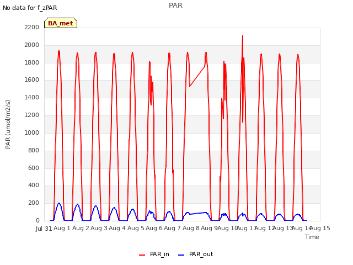Click the Aug 1 x-axis date label
The image size is (353, 265).
[62, 228]
